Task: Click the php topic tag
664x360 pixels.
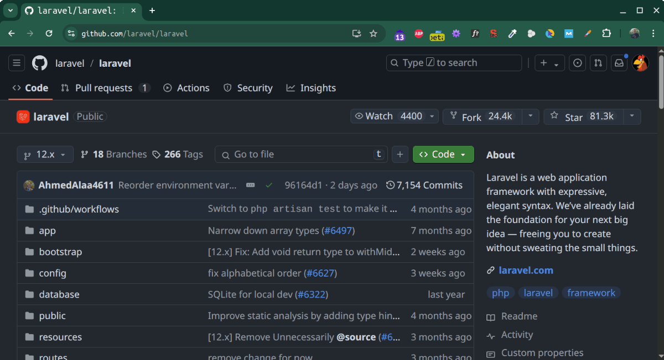Action: click(x=500, y=293)
